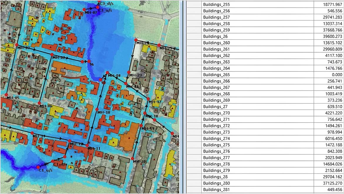Click the Buildings_260 row label
344x194 pixels.
216,43
